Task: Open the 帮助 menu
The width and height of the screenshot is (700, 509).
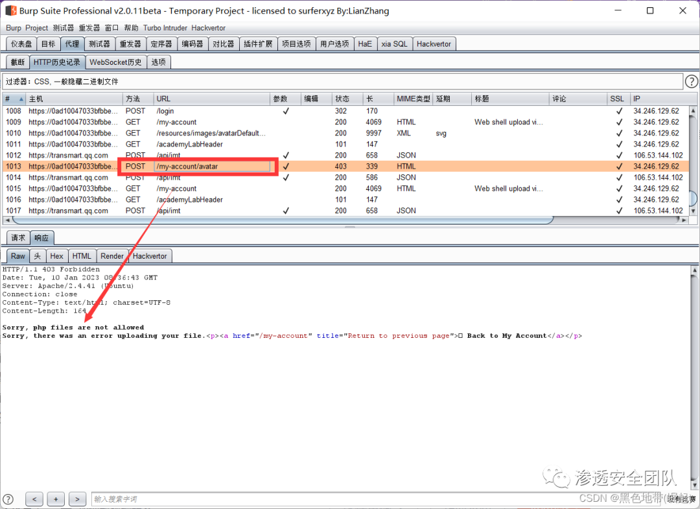Action: tap(131, 28)
